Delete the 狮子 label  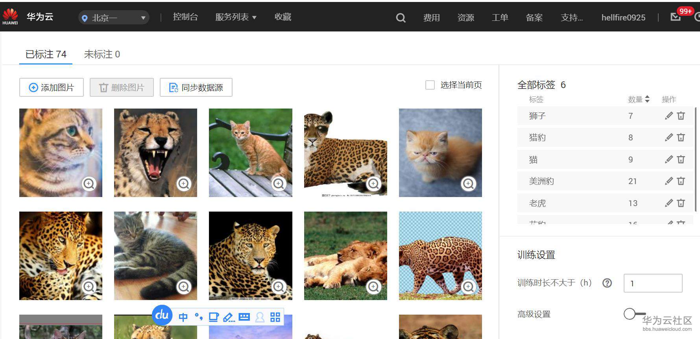click(x=681, y=116)
